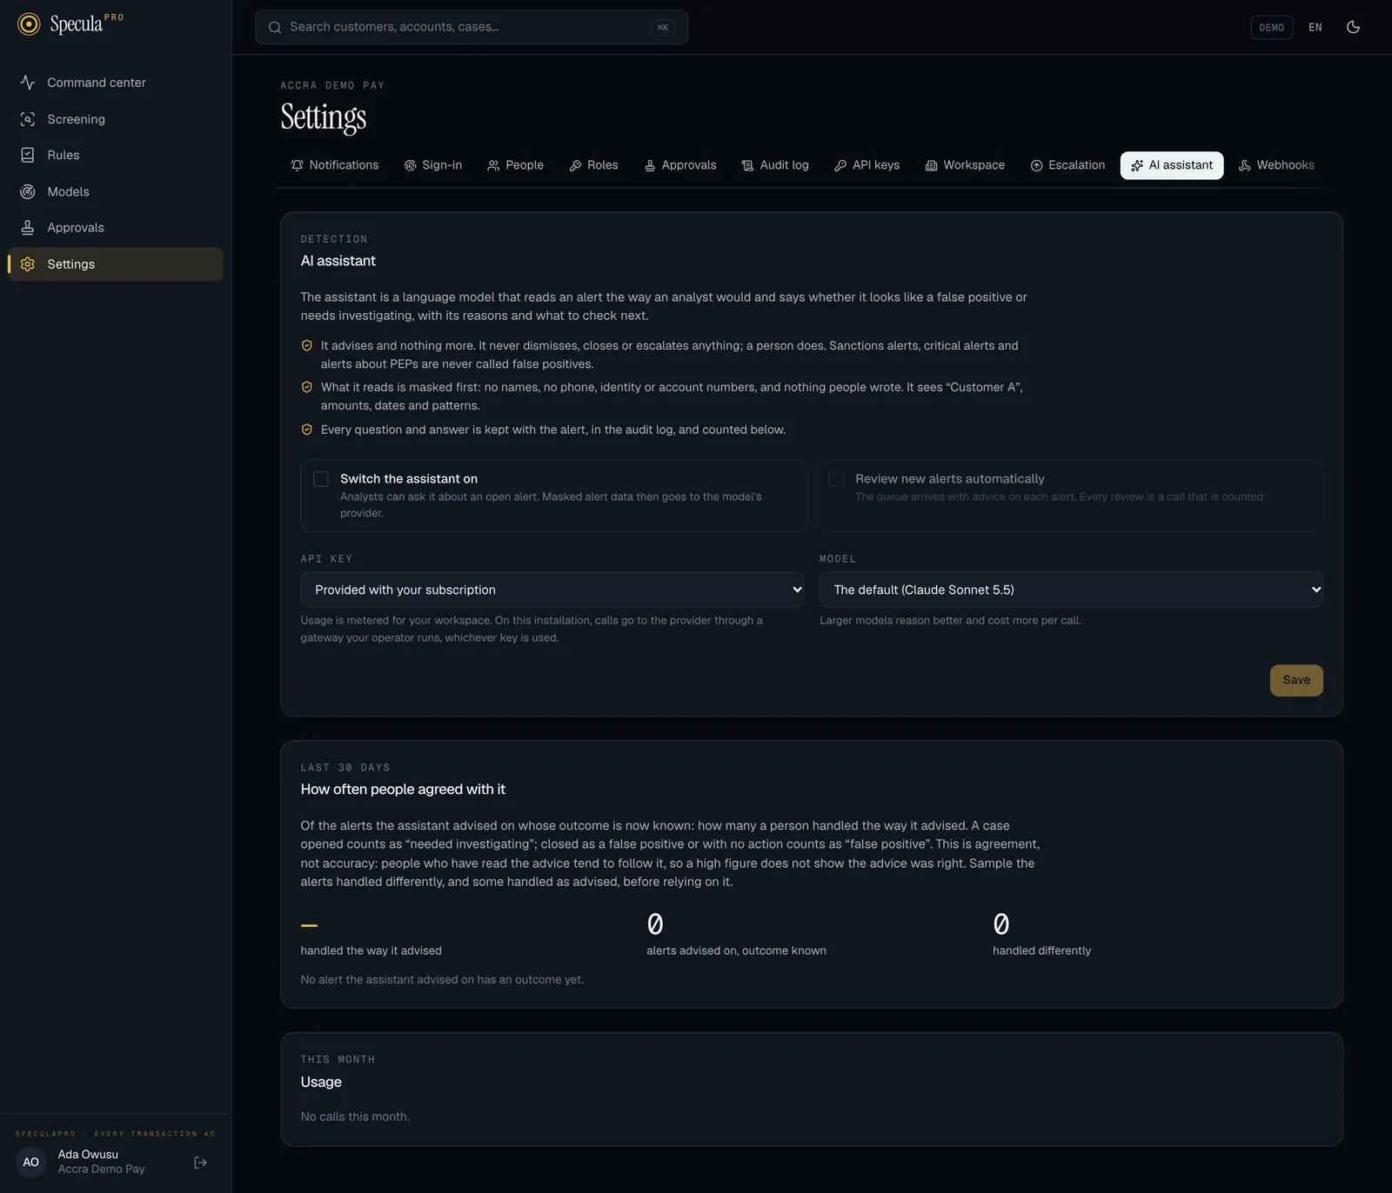Image resolution: width=1392 pixels, height=1193 pixels.
Task: Click the Notifications bell icon
Action: pos(298,165)
